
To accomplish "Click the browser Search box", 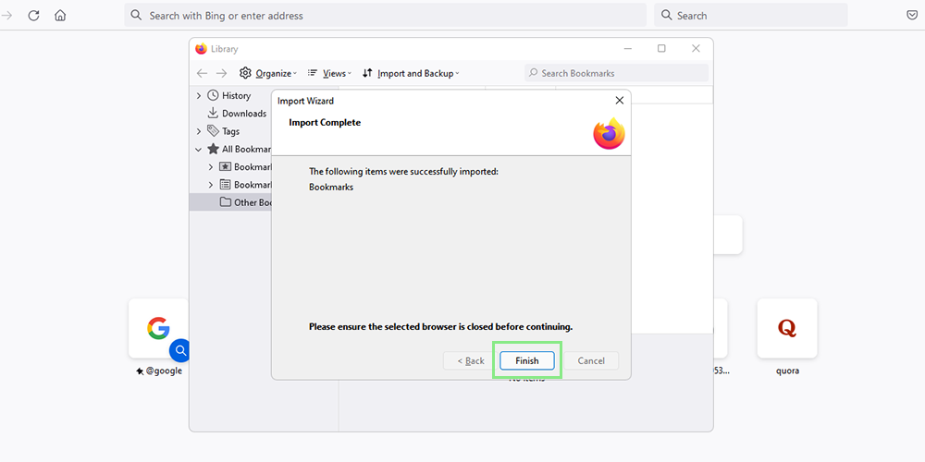I will point(751,16).
